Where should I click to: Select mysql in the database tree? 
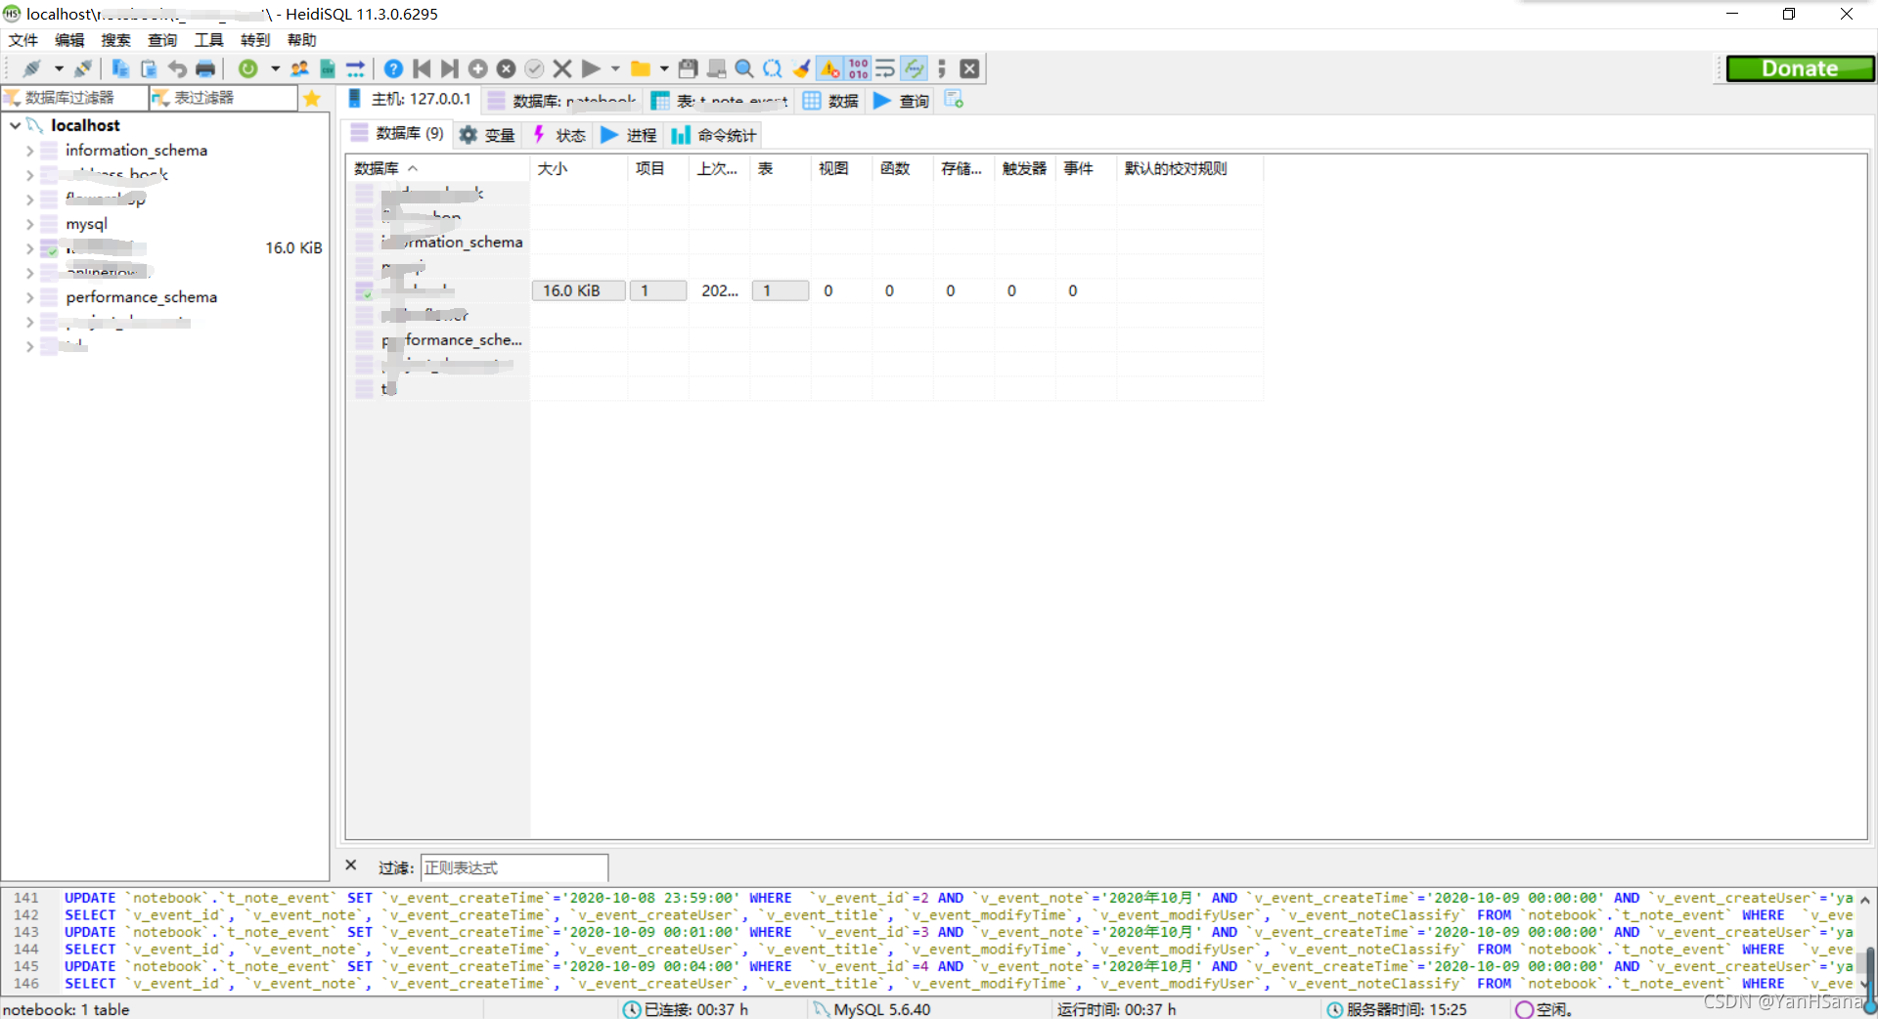86,224
